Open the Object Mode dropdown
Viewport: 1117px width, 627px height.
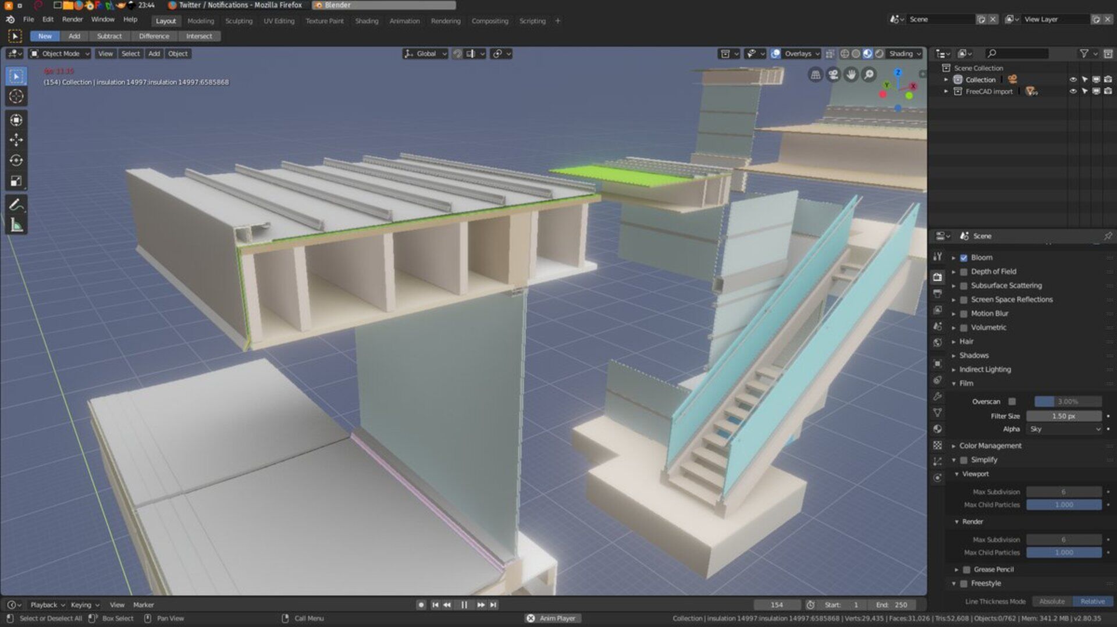pos(60,54)
